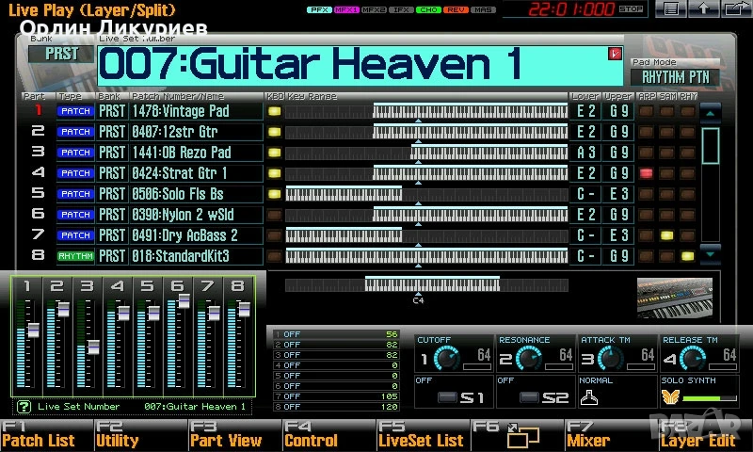Open the RHYTHM PTN pad mode selector
This screenshot has height=452, width=753.
pyautogui.click(x=675, y=77)
